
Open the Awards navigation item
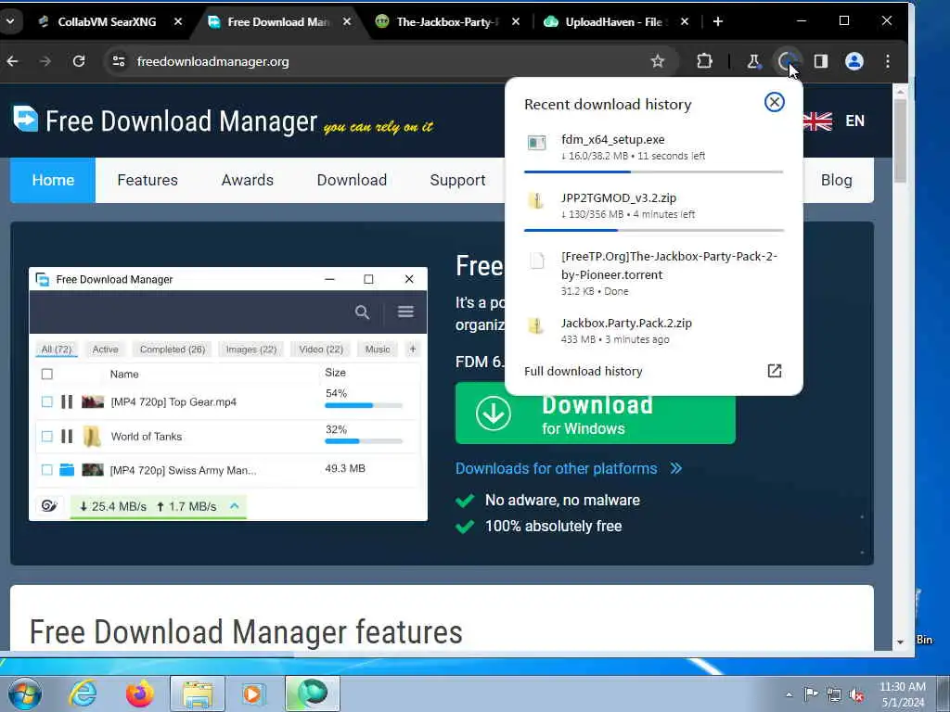click(247, 180)
